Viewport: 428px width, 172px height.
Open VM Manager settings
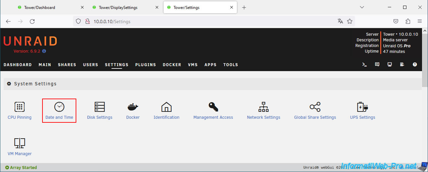[20, 144]
